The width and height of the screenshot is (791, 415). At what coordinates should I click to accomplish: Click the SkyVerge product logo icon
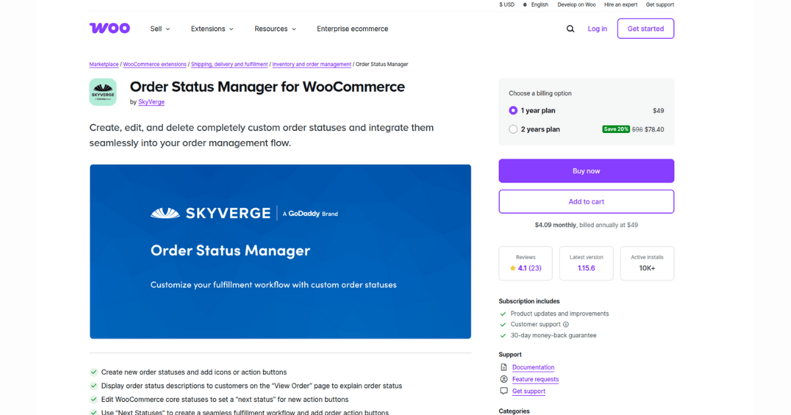103,92
